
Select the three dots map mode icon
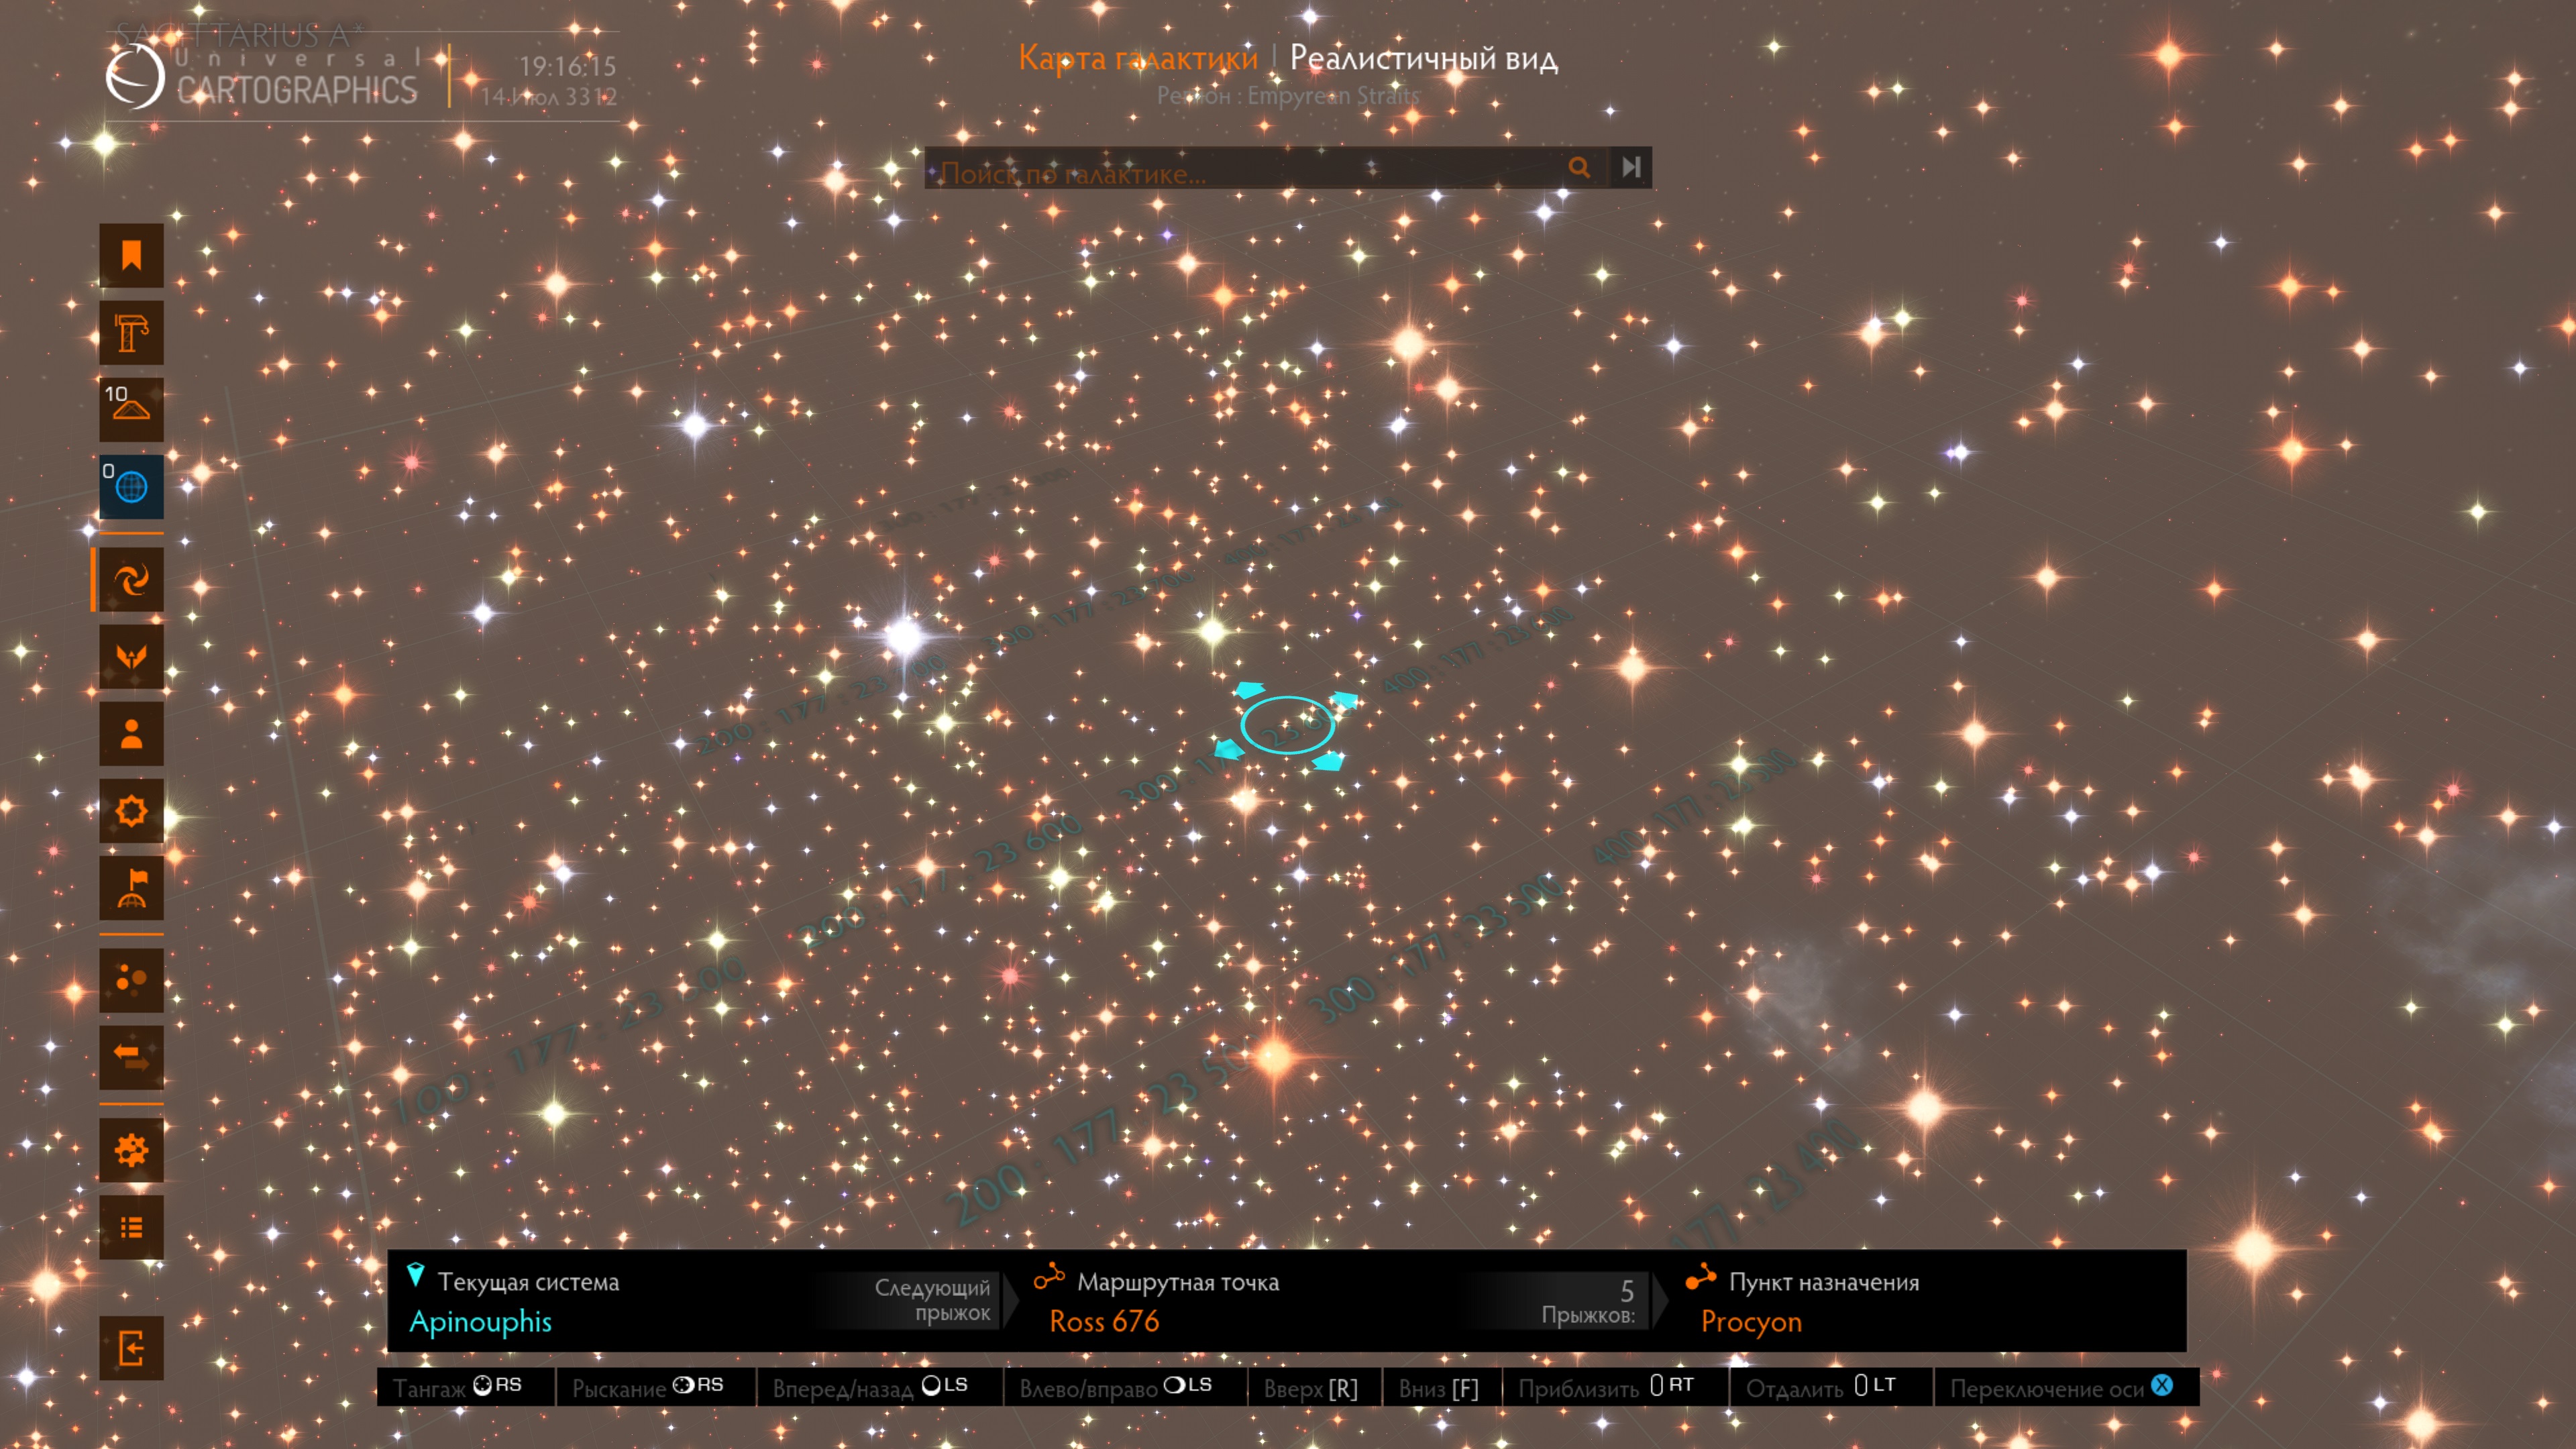point(131,980)
